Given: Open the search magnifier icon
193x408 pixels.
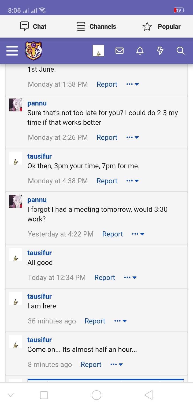Looking at the screenshot, I should (181, 51).
